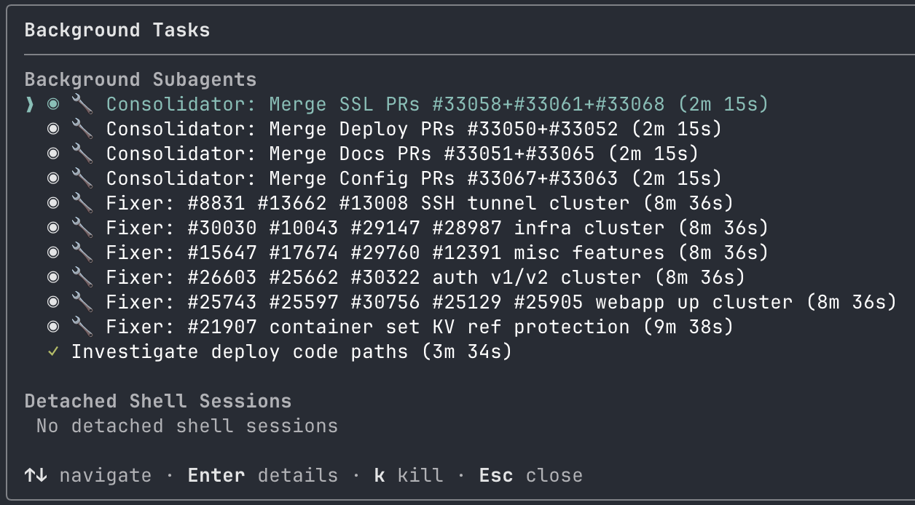The width and height of the screenshot is (915, 505).
Task: Select radio dot for container set KV task
Action: coord(53,327)
